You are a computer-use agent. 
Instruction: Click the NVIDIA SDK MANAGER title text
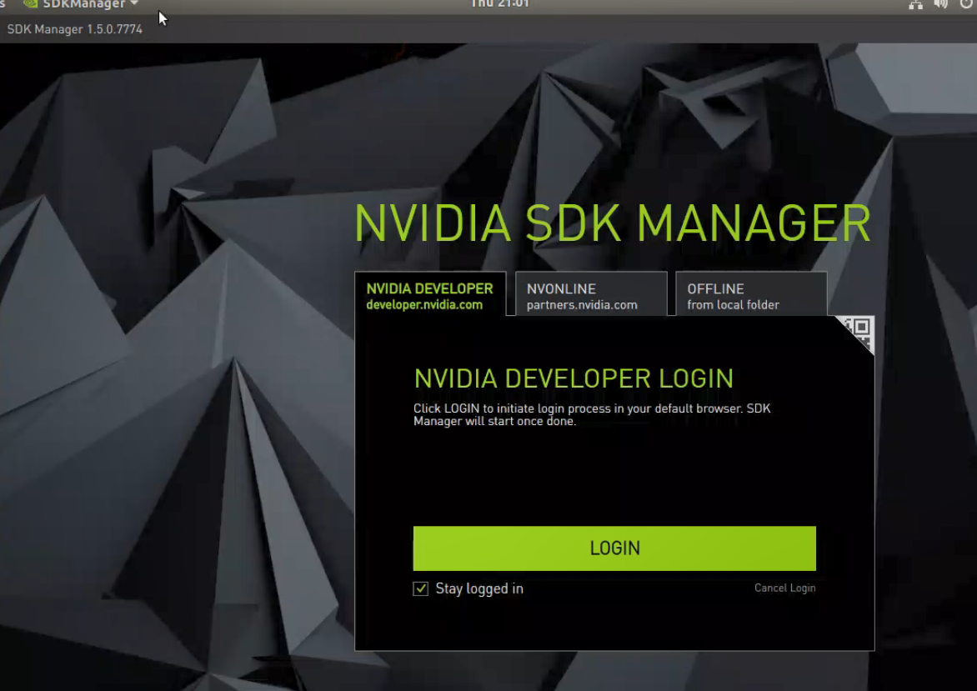(613, 223)
